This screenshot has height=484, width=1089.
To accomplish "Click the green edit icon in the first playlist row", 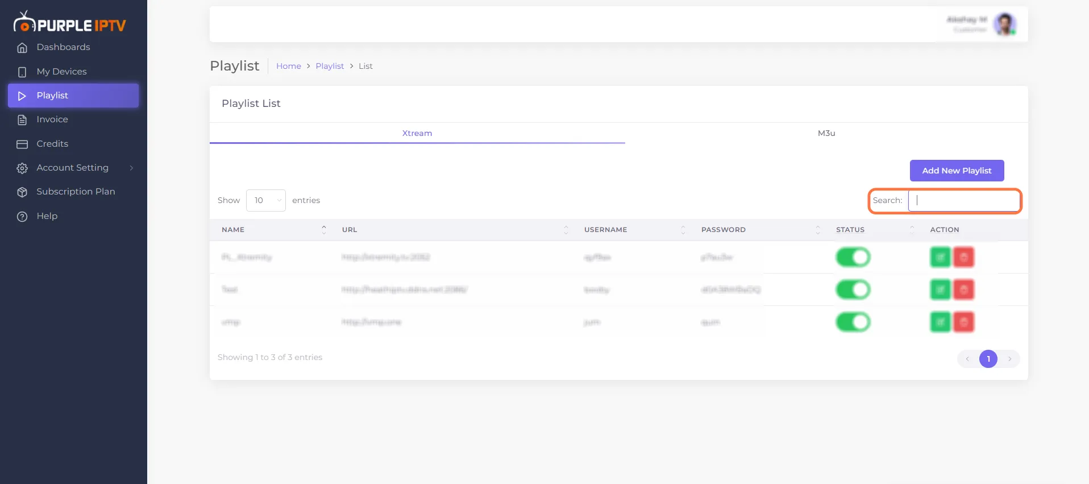I will click(941, 257).
